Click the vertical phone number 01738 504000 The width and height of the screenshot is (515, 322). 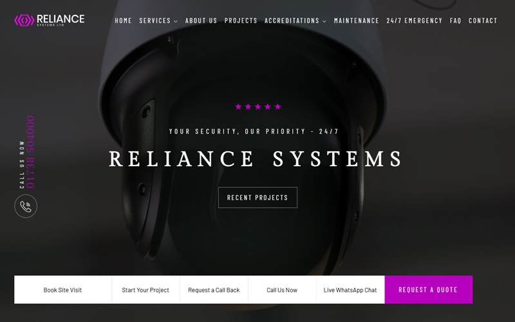pyautogui.click(x=30, y=152)
